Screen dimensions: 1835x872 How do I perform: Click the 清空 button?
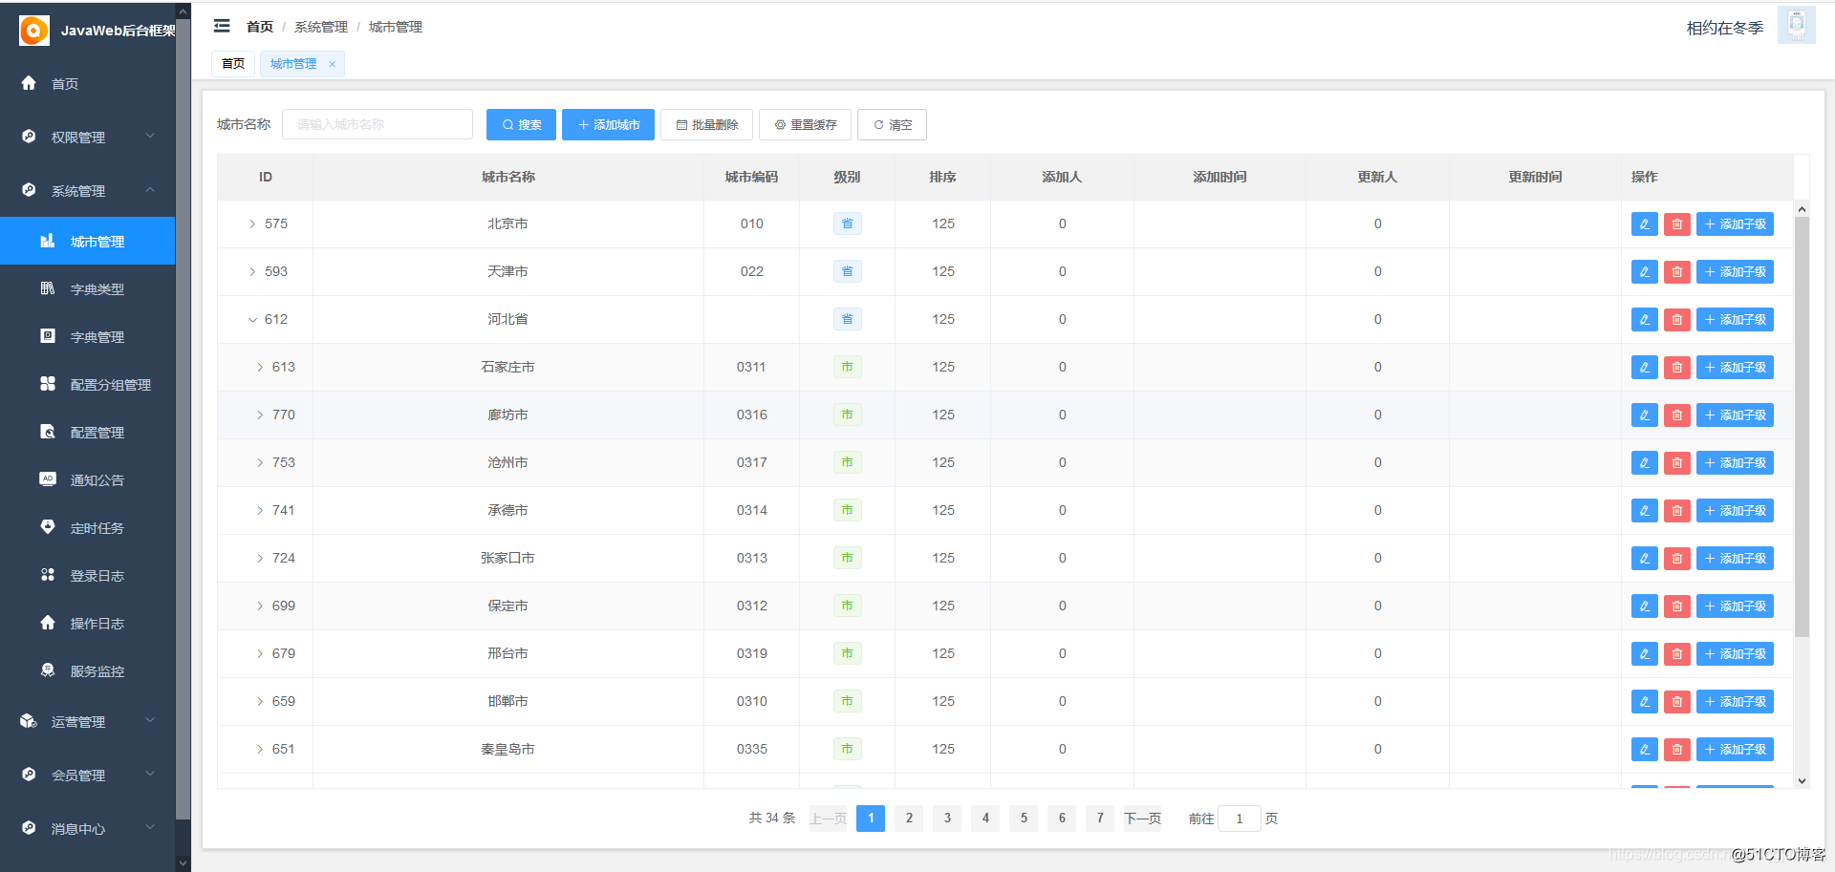892,124
